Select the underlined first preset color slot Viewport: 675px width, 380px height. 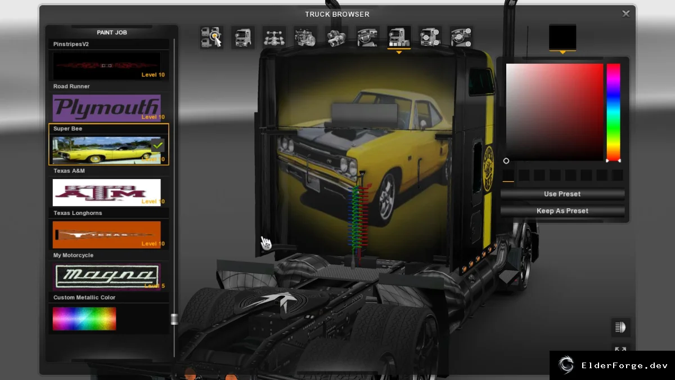508,176
